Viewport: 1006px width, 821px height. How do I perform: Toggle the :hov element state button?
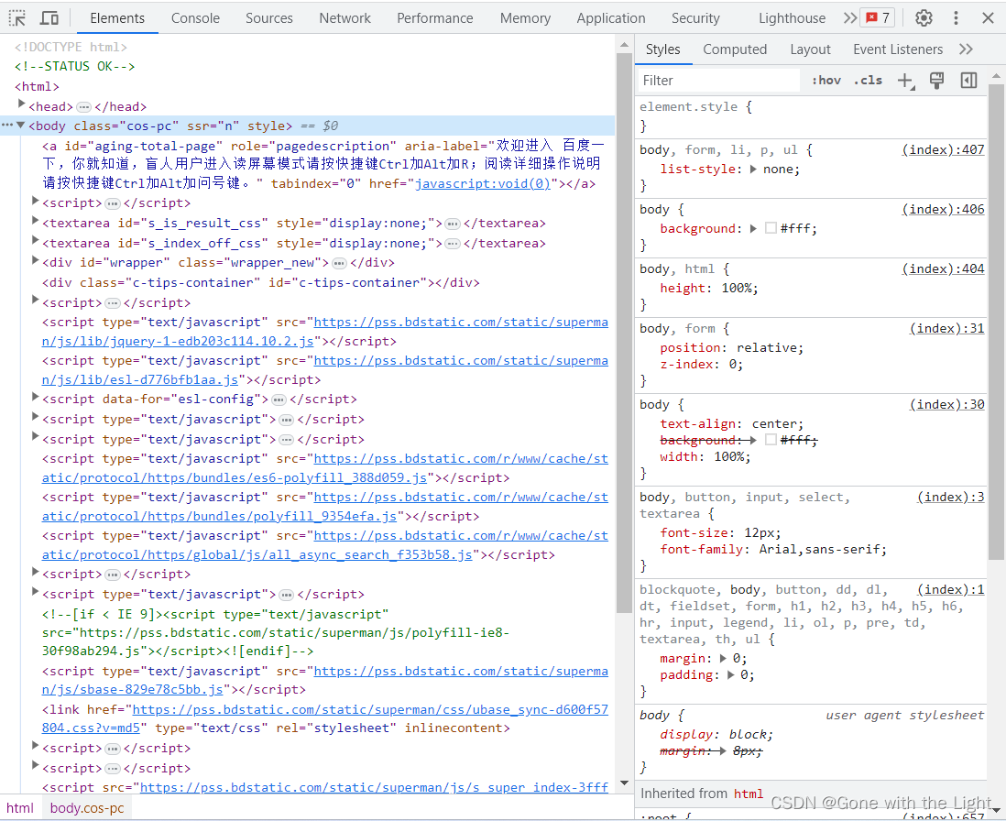826,81
